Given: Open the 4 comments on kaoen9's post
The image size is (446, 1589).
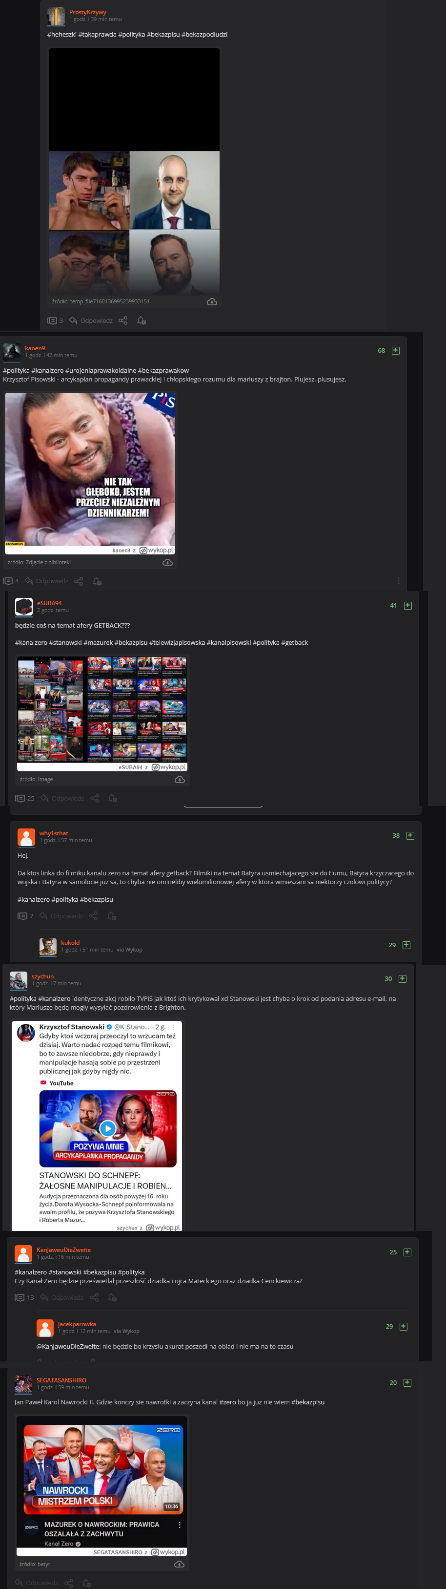Looking at the screenshot, I should coord(11,581).
